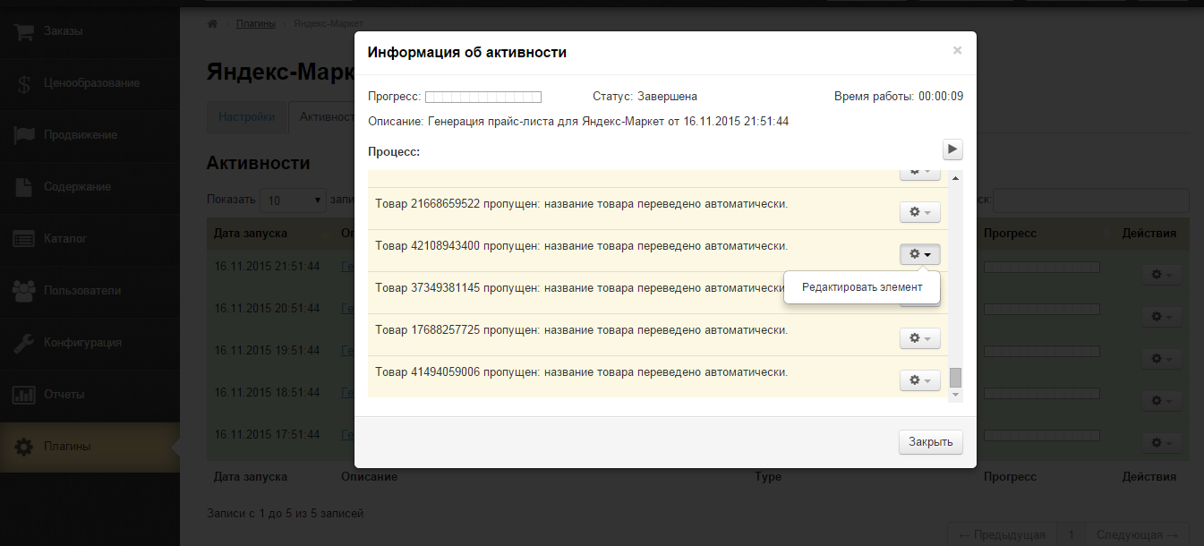Click the Закрыть button
Viewport: 1204px width, 546px height.
(931, 441)
